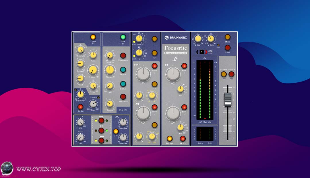This screenshot has height=178, width=310.
Task: Click the gate Release knob
Action: coord(110,104)
